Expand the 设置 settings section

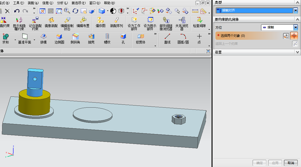click(298, 52)
